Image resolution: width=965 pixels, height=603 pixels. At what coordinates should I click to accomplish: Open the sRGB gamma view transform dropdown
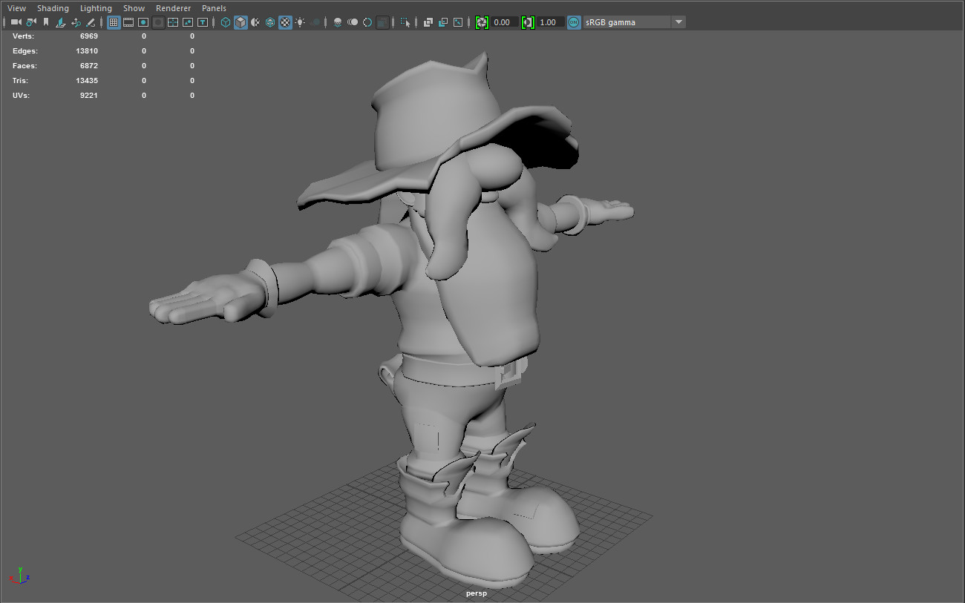(635, 22)
